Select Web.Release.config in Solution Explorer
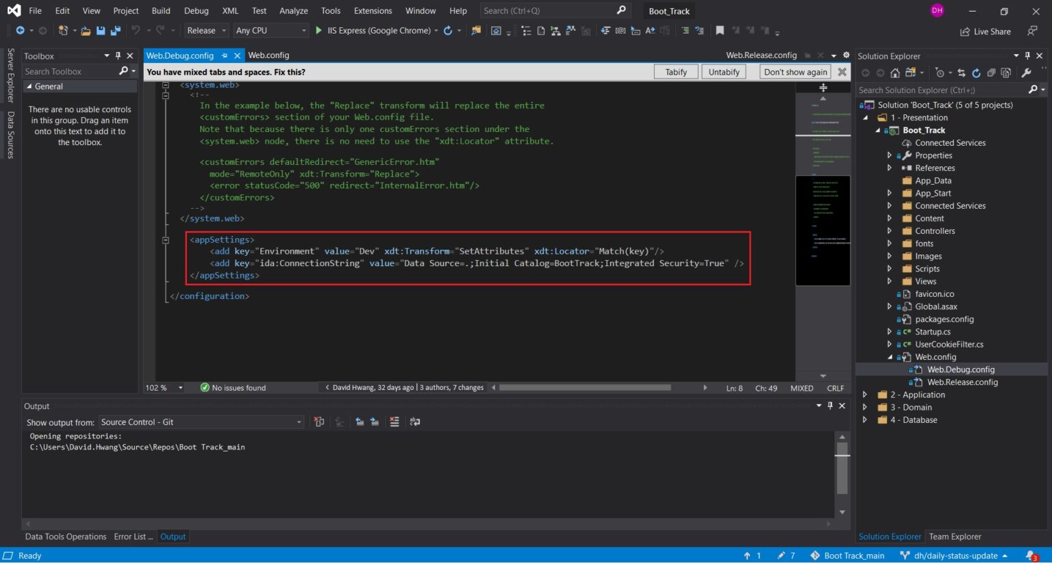Screen dimensions: 1052x563 (x=962, y=382)
